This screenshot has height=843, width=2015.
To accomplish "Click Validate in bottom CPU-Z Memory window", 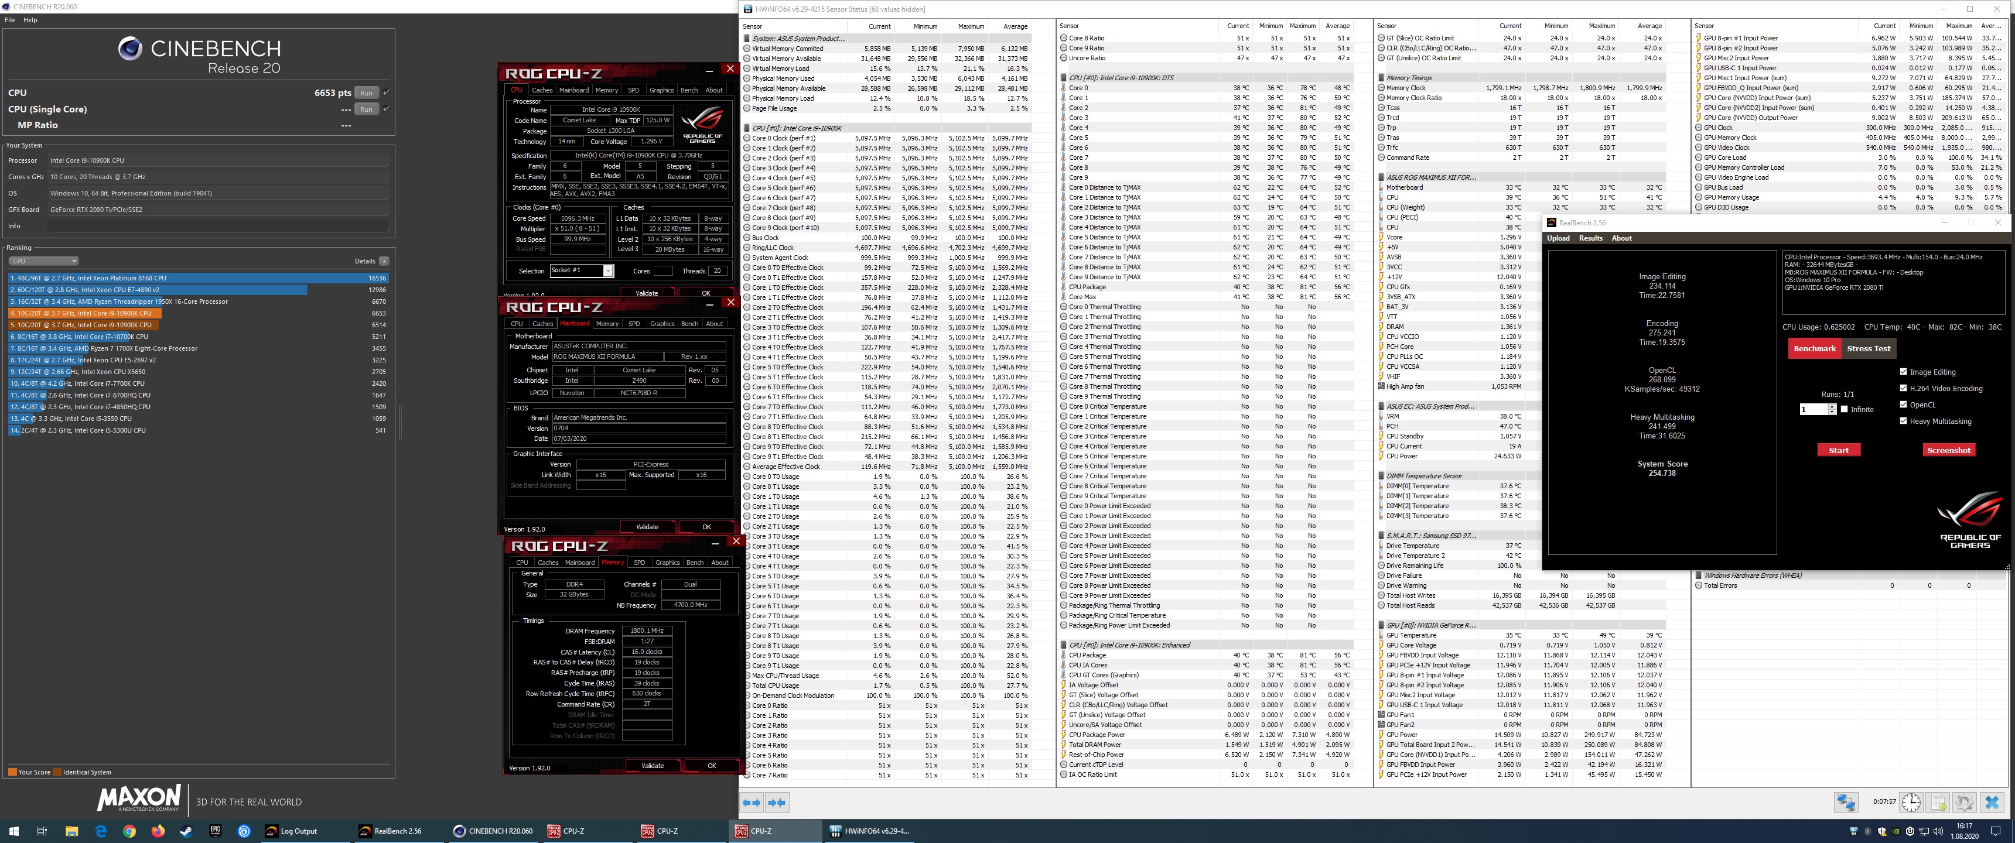I will (x=653, y=766).
